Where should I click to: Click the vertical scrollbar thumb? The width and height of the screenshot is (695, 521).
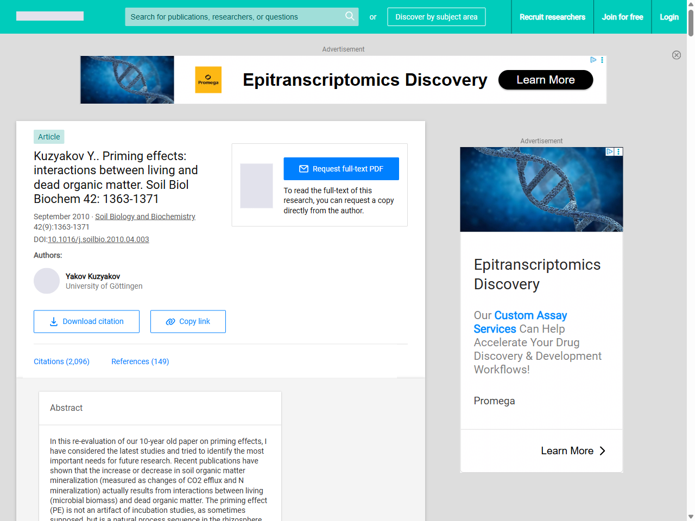coord(691,22)
